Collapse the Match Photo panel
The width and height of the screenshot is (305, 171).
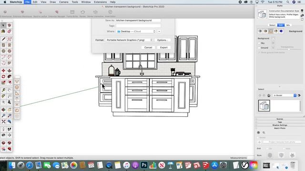280,128
